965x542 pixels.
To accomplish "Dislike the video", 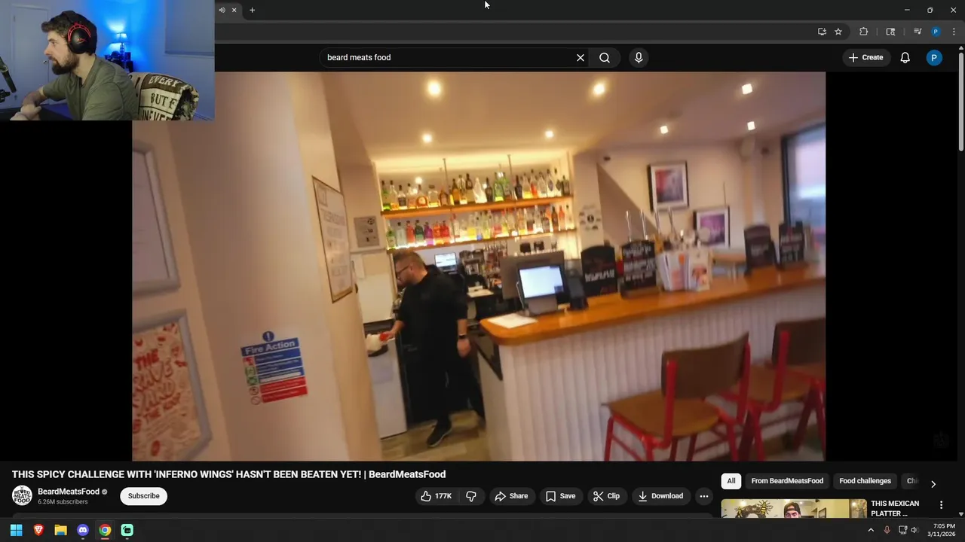I will click(471, 496).
